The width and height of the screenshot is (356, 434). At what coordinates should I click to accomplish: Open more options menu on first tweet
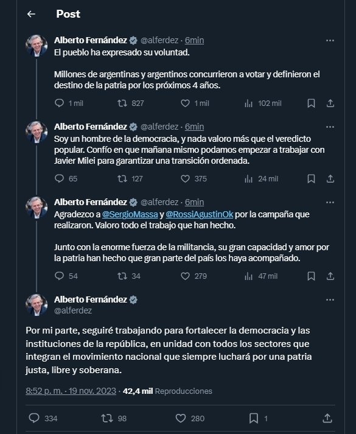[x=330, y=40]
